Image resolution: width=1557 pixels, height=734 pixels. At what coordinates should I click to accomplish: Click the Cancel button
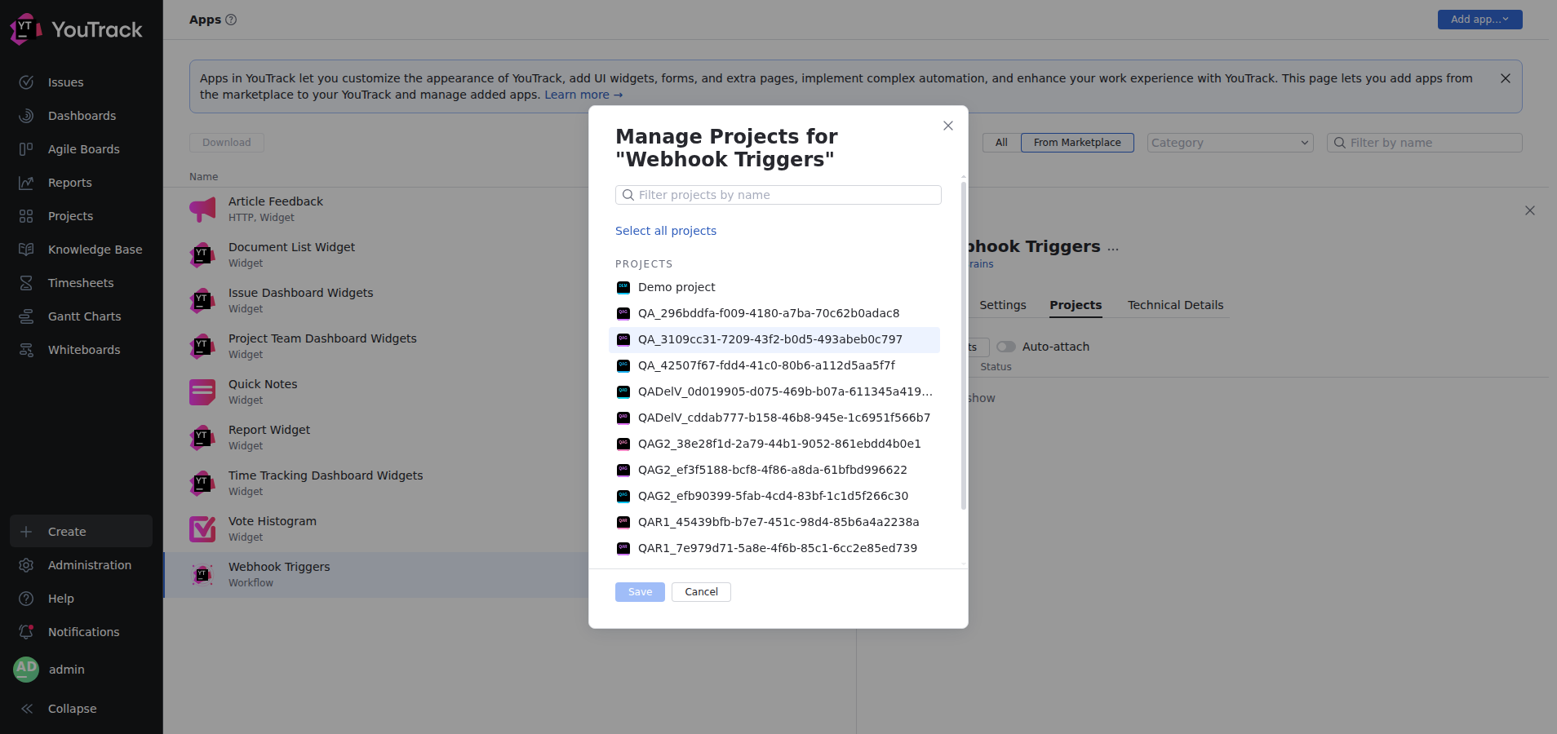pyautogui.click(x=701, y=592)
